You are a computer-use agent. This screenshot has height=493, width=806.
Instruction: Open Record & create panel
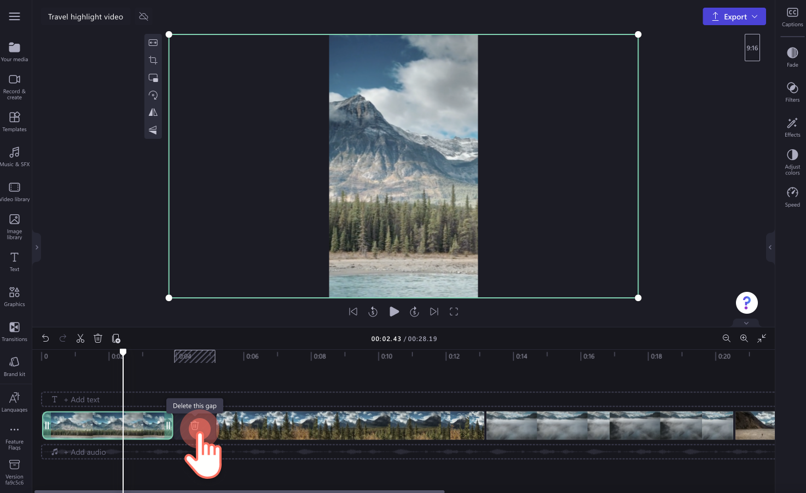click(x=15, y=87)
